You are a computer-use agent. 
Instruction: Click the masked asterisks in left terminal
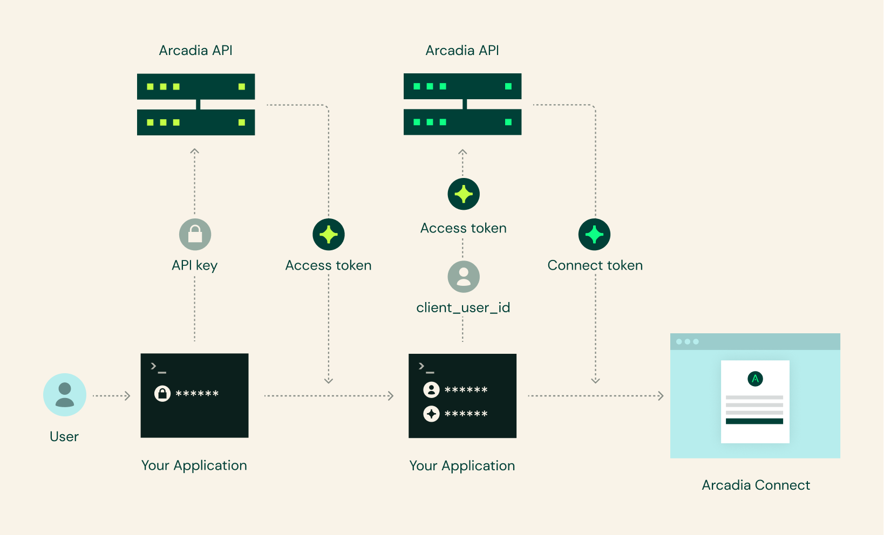(197, 394)
